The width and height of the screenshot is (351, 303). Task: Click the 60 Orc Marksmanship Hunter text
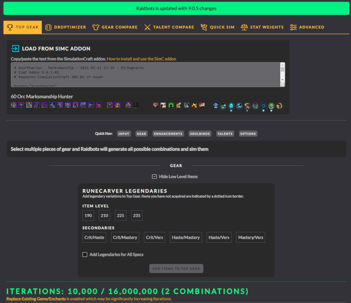click(x=42, y=96)
